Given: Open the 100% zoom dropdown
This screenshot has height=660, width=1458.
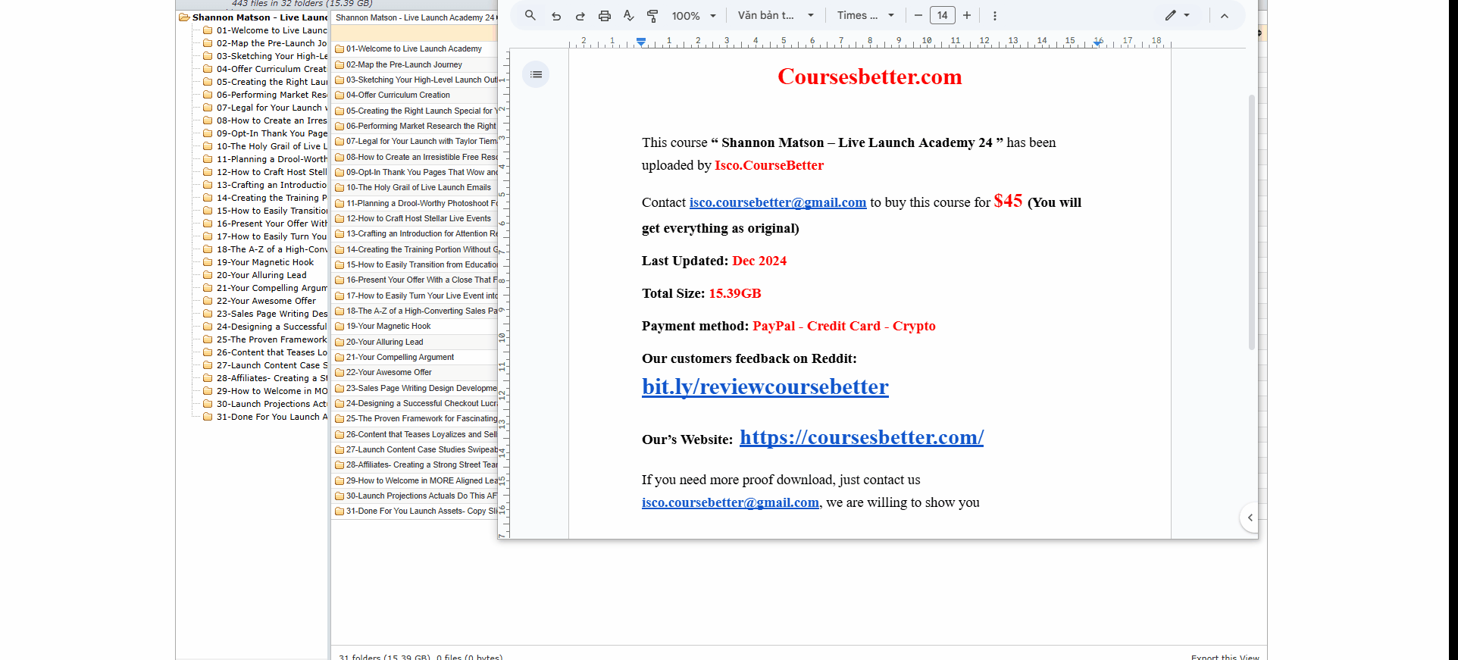Looking at the screenshot, I should tap(693, 16).
